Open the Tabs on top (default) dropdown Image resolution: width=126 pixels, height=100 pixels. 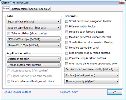34,28
